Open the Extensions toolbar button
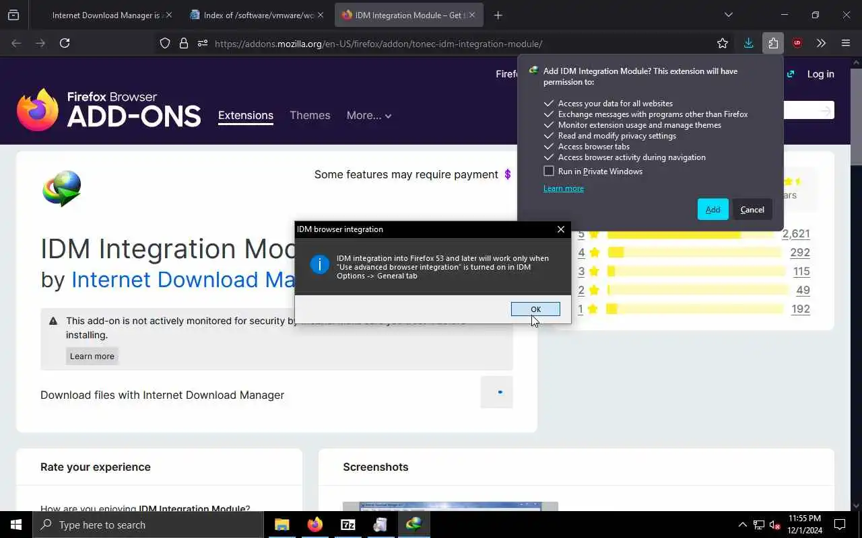Screen dimensions: 862x538 coord(772,43)
